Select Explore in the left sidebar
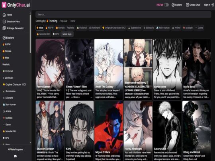The image size is (215, 161). [x=8, y=38]
